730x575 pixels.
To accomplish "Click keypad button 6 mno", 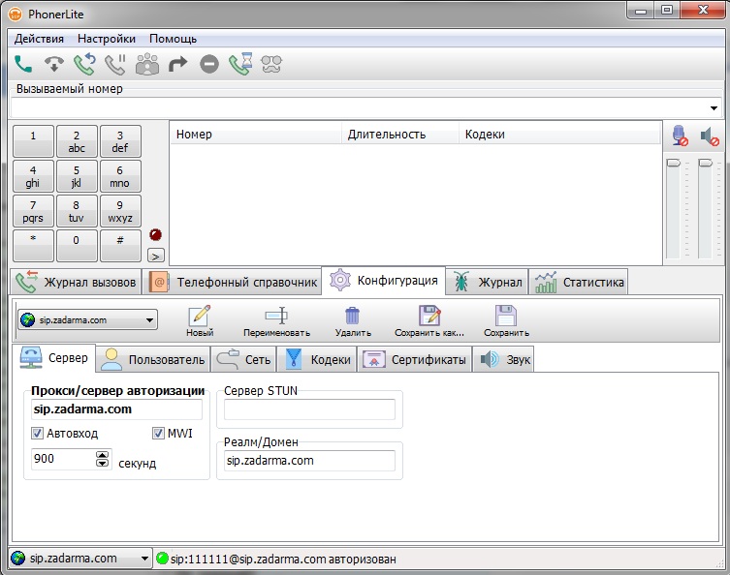I will click(120, 176).
